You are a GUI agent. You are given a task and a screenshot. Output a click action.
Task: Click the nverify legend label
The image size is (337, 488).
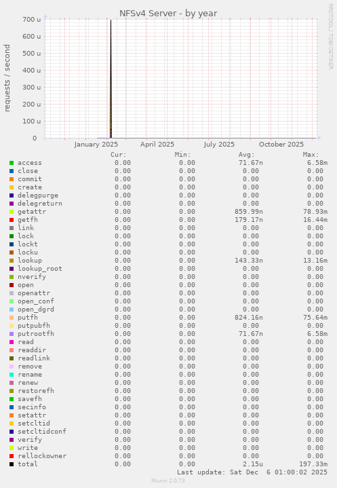(32, 277)
